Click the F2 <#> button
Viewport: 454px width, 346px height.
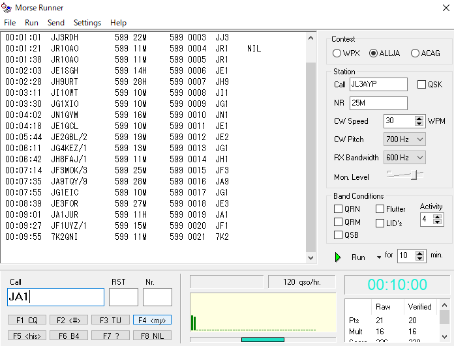click(68, 320)
